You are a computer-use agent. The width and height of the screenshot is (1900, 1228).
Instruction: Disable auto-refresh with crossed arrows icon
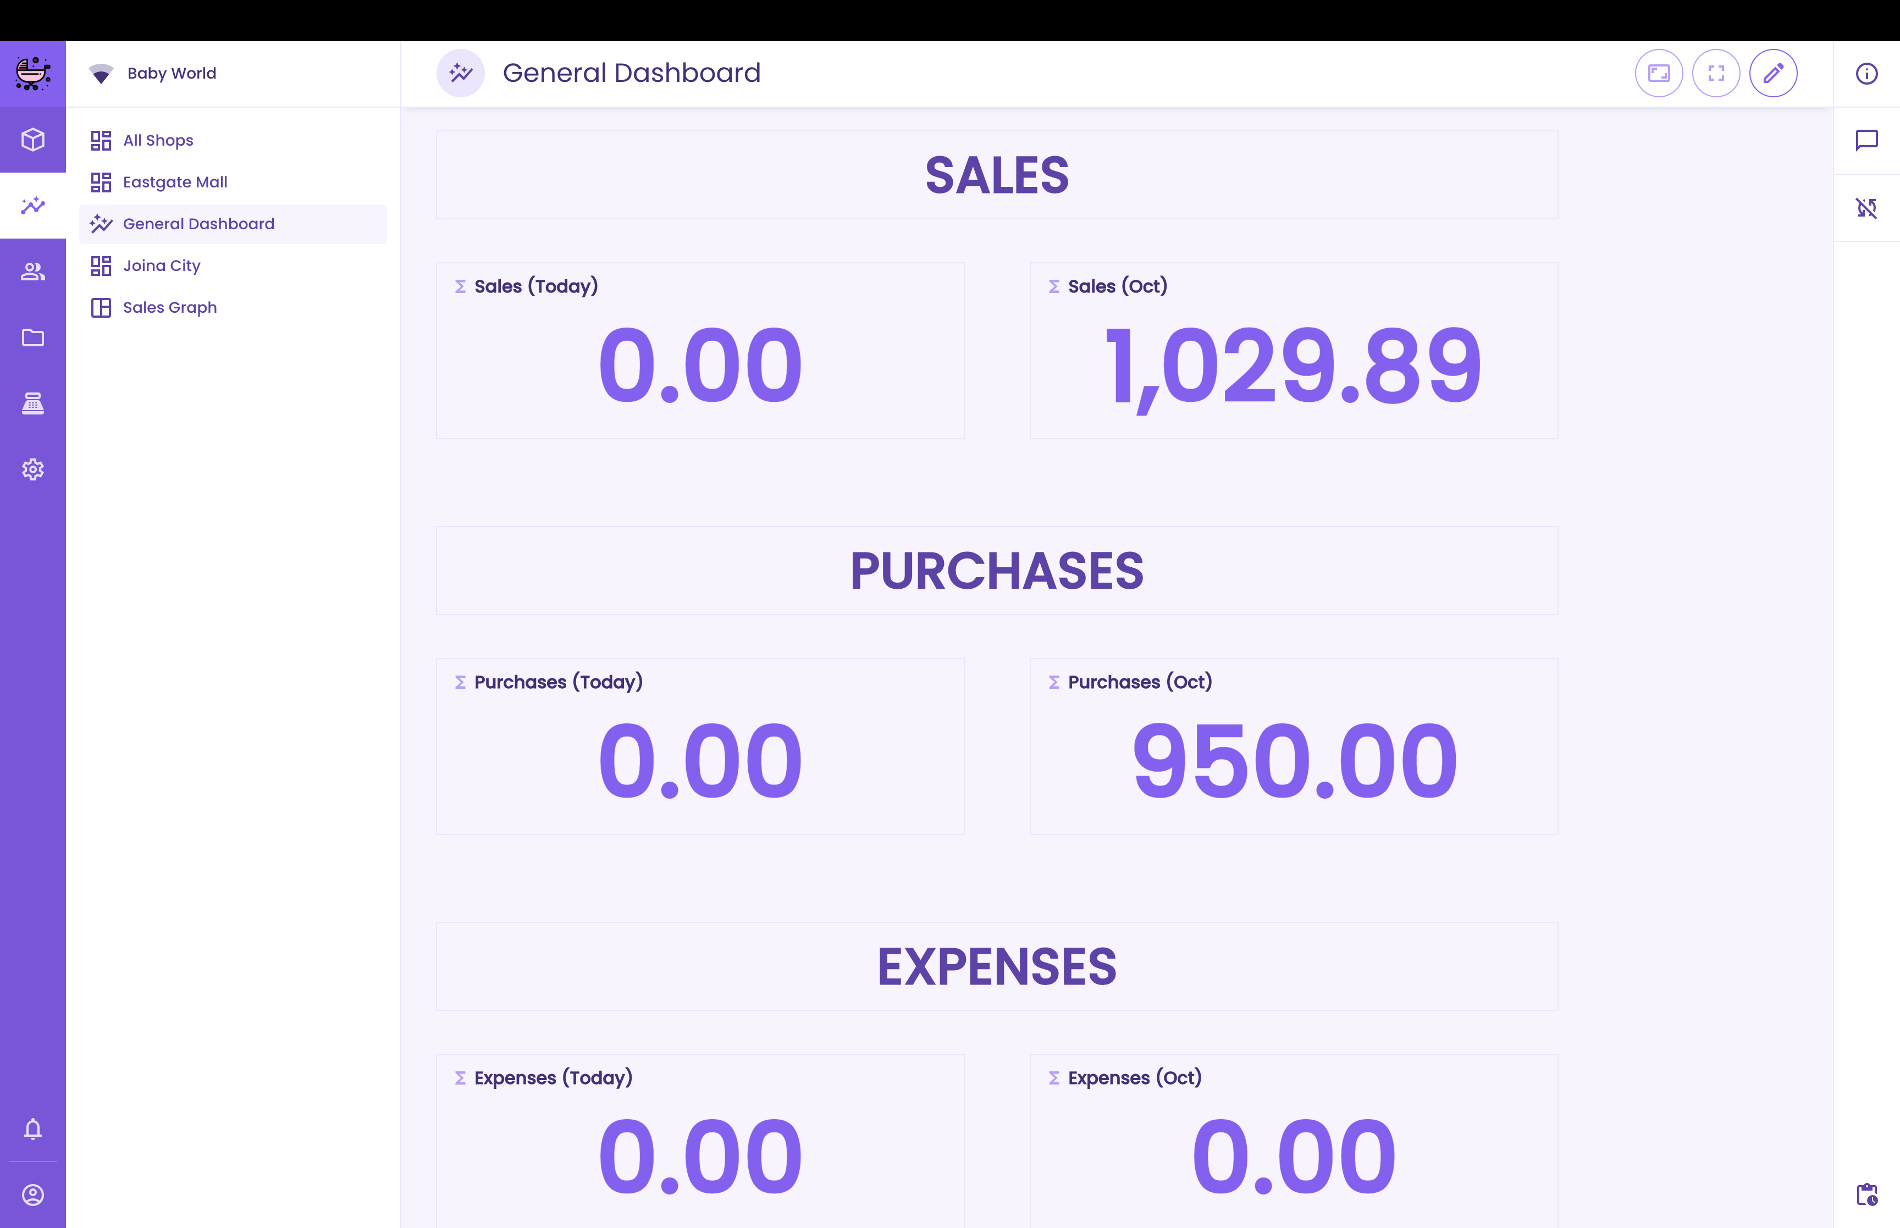[x=1866, y=208]
